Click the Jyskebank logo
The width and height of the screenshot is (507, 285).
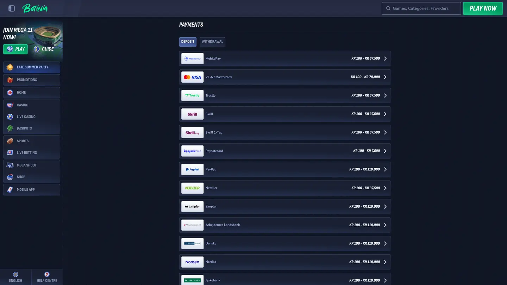click(192, 280)
